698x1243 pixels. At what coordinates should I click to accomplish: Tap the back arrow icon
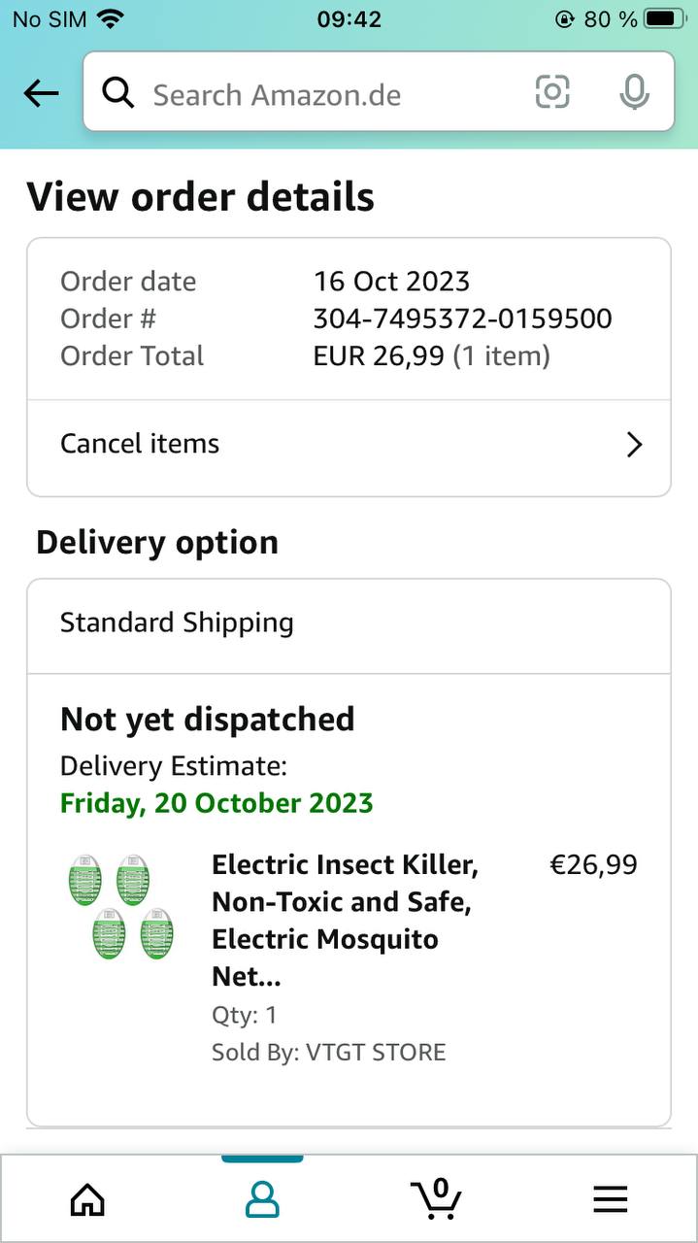[x=41, y=94]
